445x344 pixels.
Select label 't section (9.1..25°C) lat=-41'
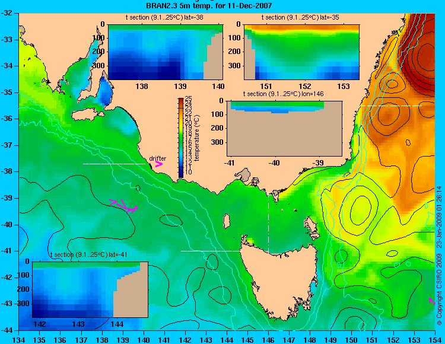(88, 254)
